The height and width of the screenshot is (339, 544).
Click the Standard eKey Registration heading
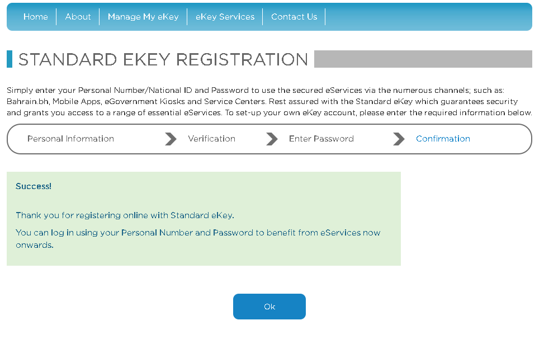click(163, 59)
